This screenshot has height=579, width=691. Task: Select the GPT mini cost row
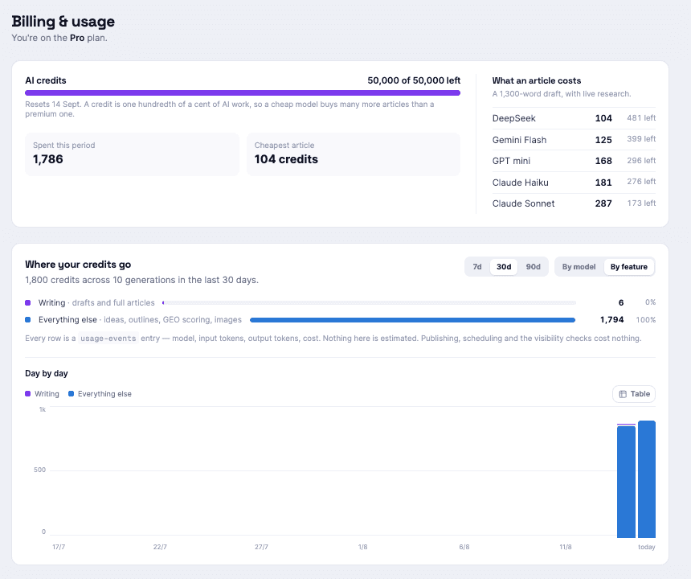[x=574, y=161]
